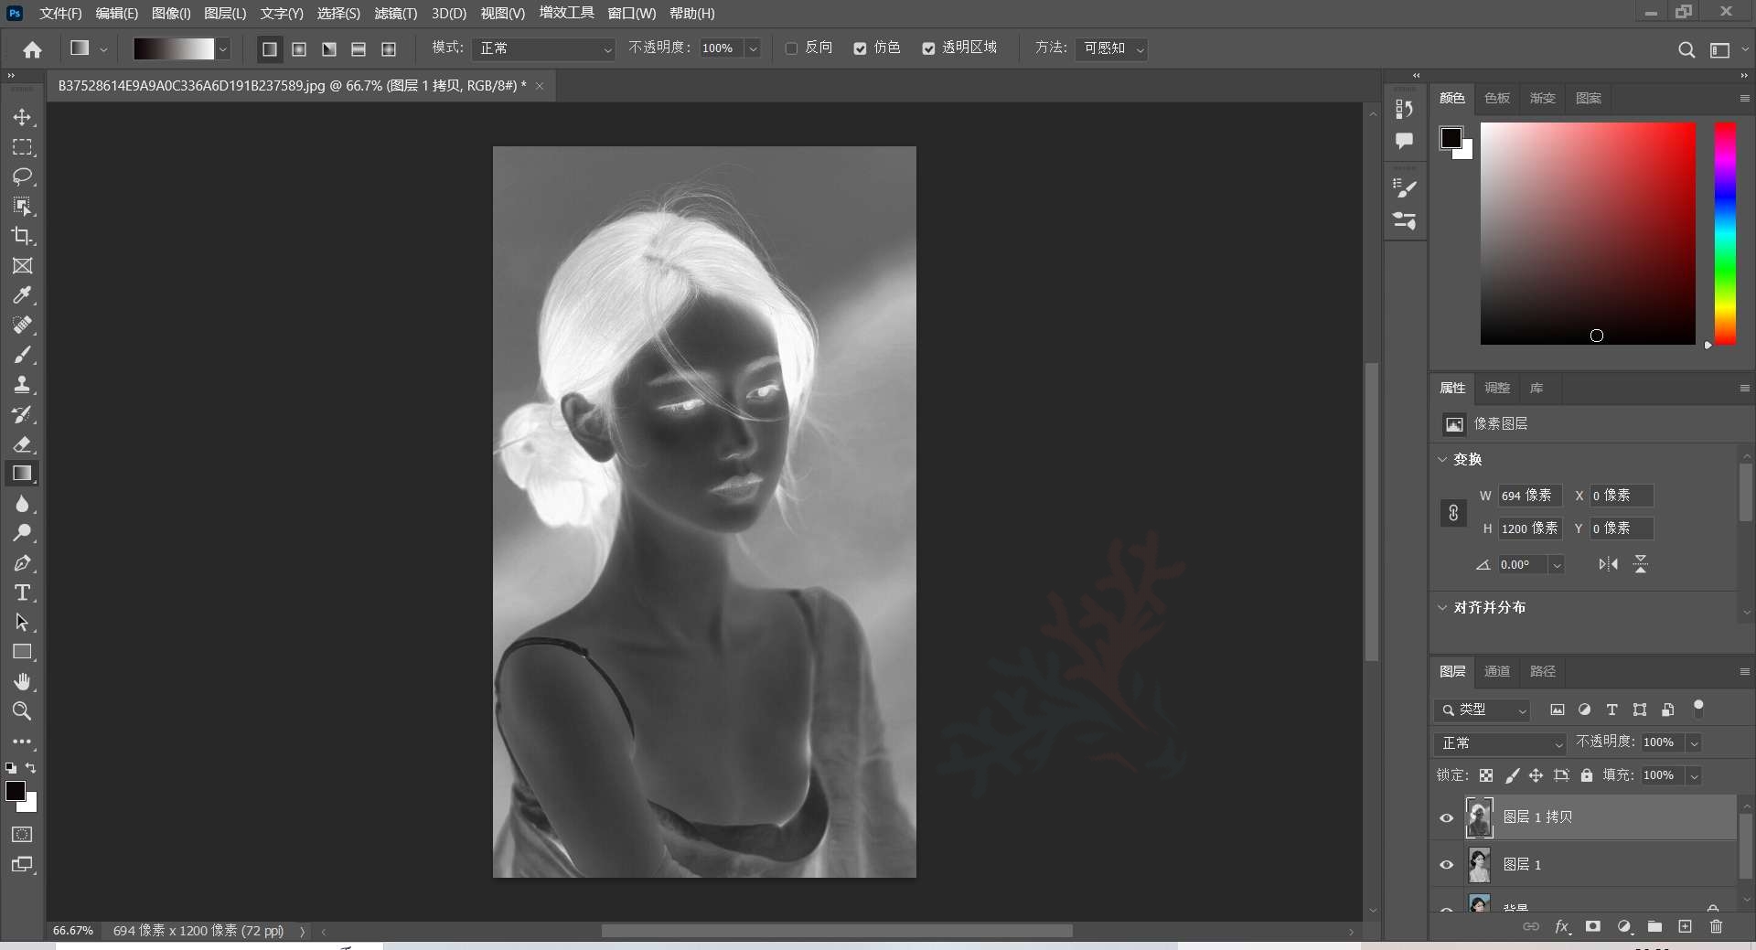Select the Lasso tool
The width and height of the screenshot is (1756, 950).
(x=22, y=176)
